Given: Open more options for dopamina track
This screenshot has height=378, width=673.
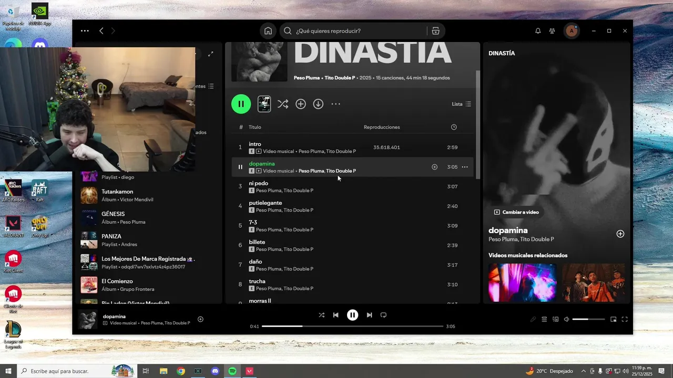Looking at the screenshot, I should (x=465, y=167).
